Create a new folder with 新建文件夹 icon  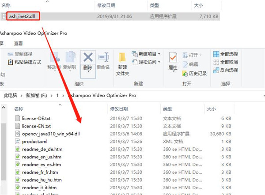point(122,58)
